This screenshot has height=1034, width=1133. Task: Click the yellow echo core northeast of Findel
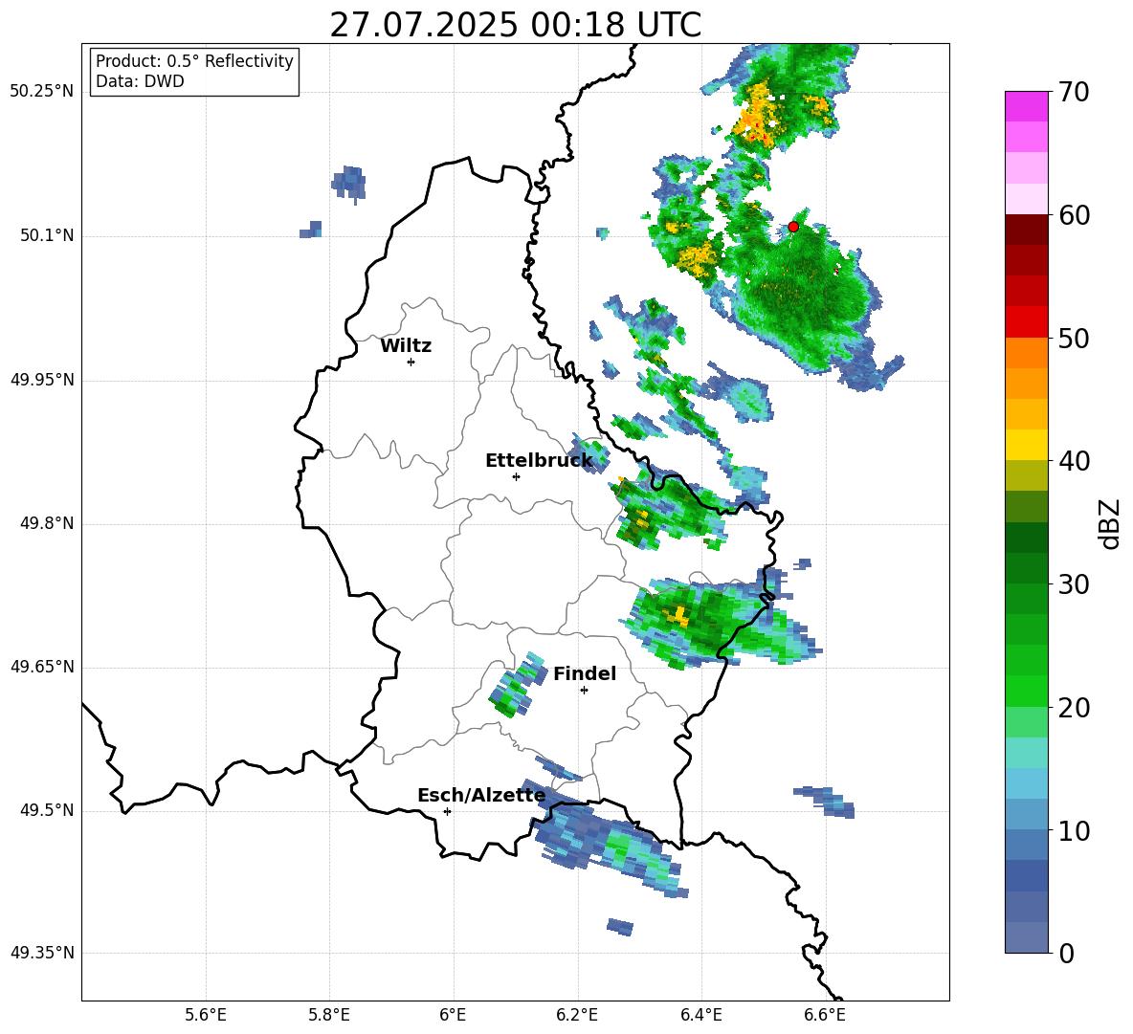tap(678, 615)
